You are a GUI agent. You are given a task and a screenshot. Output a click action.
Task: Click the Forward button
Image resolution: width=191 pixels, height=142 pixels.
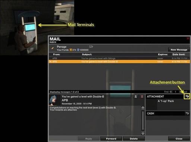(x=111, y=139)
